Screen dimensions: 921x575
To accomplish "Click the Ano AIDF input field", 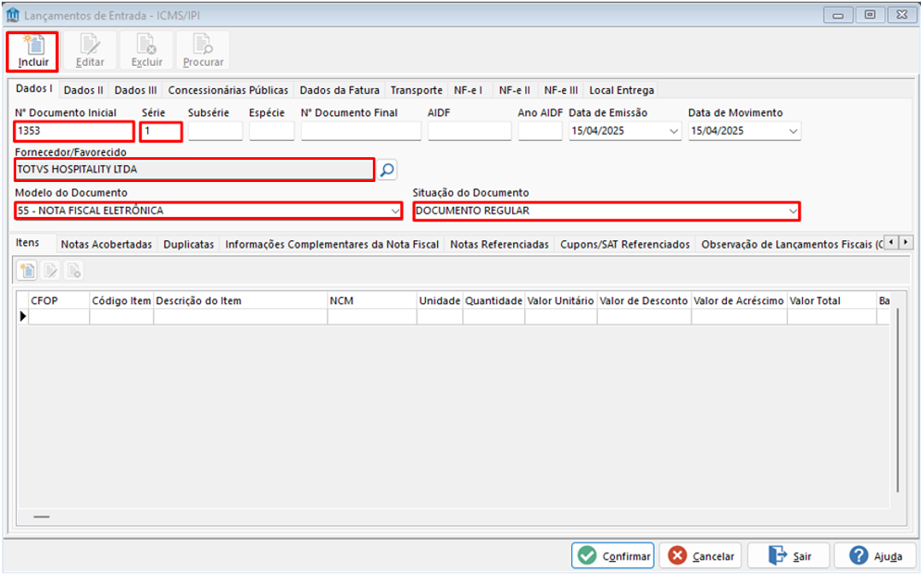I will 540,132.
